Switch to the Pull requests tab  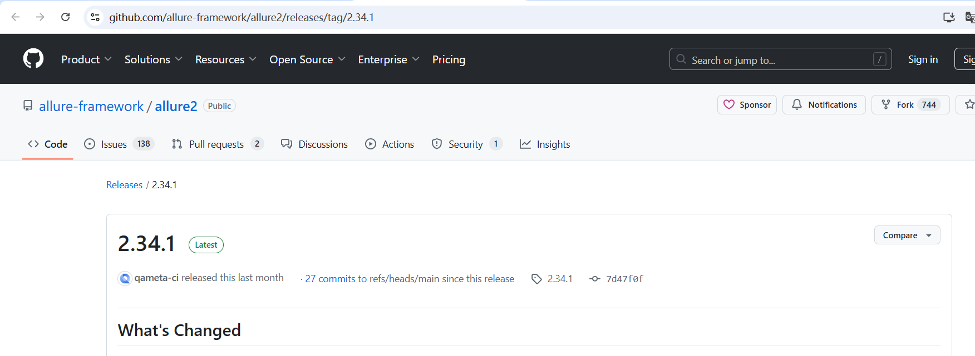(218, 144)
